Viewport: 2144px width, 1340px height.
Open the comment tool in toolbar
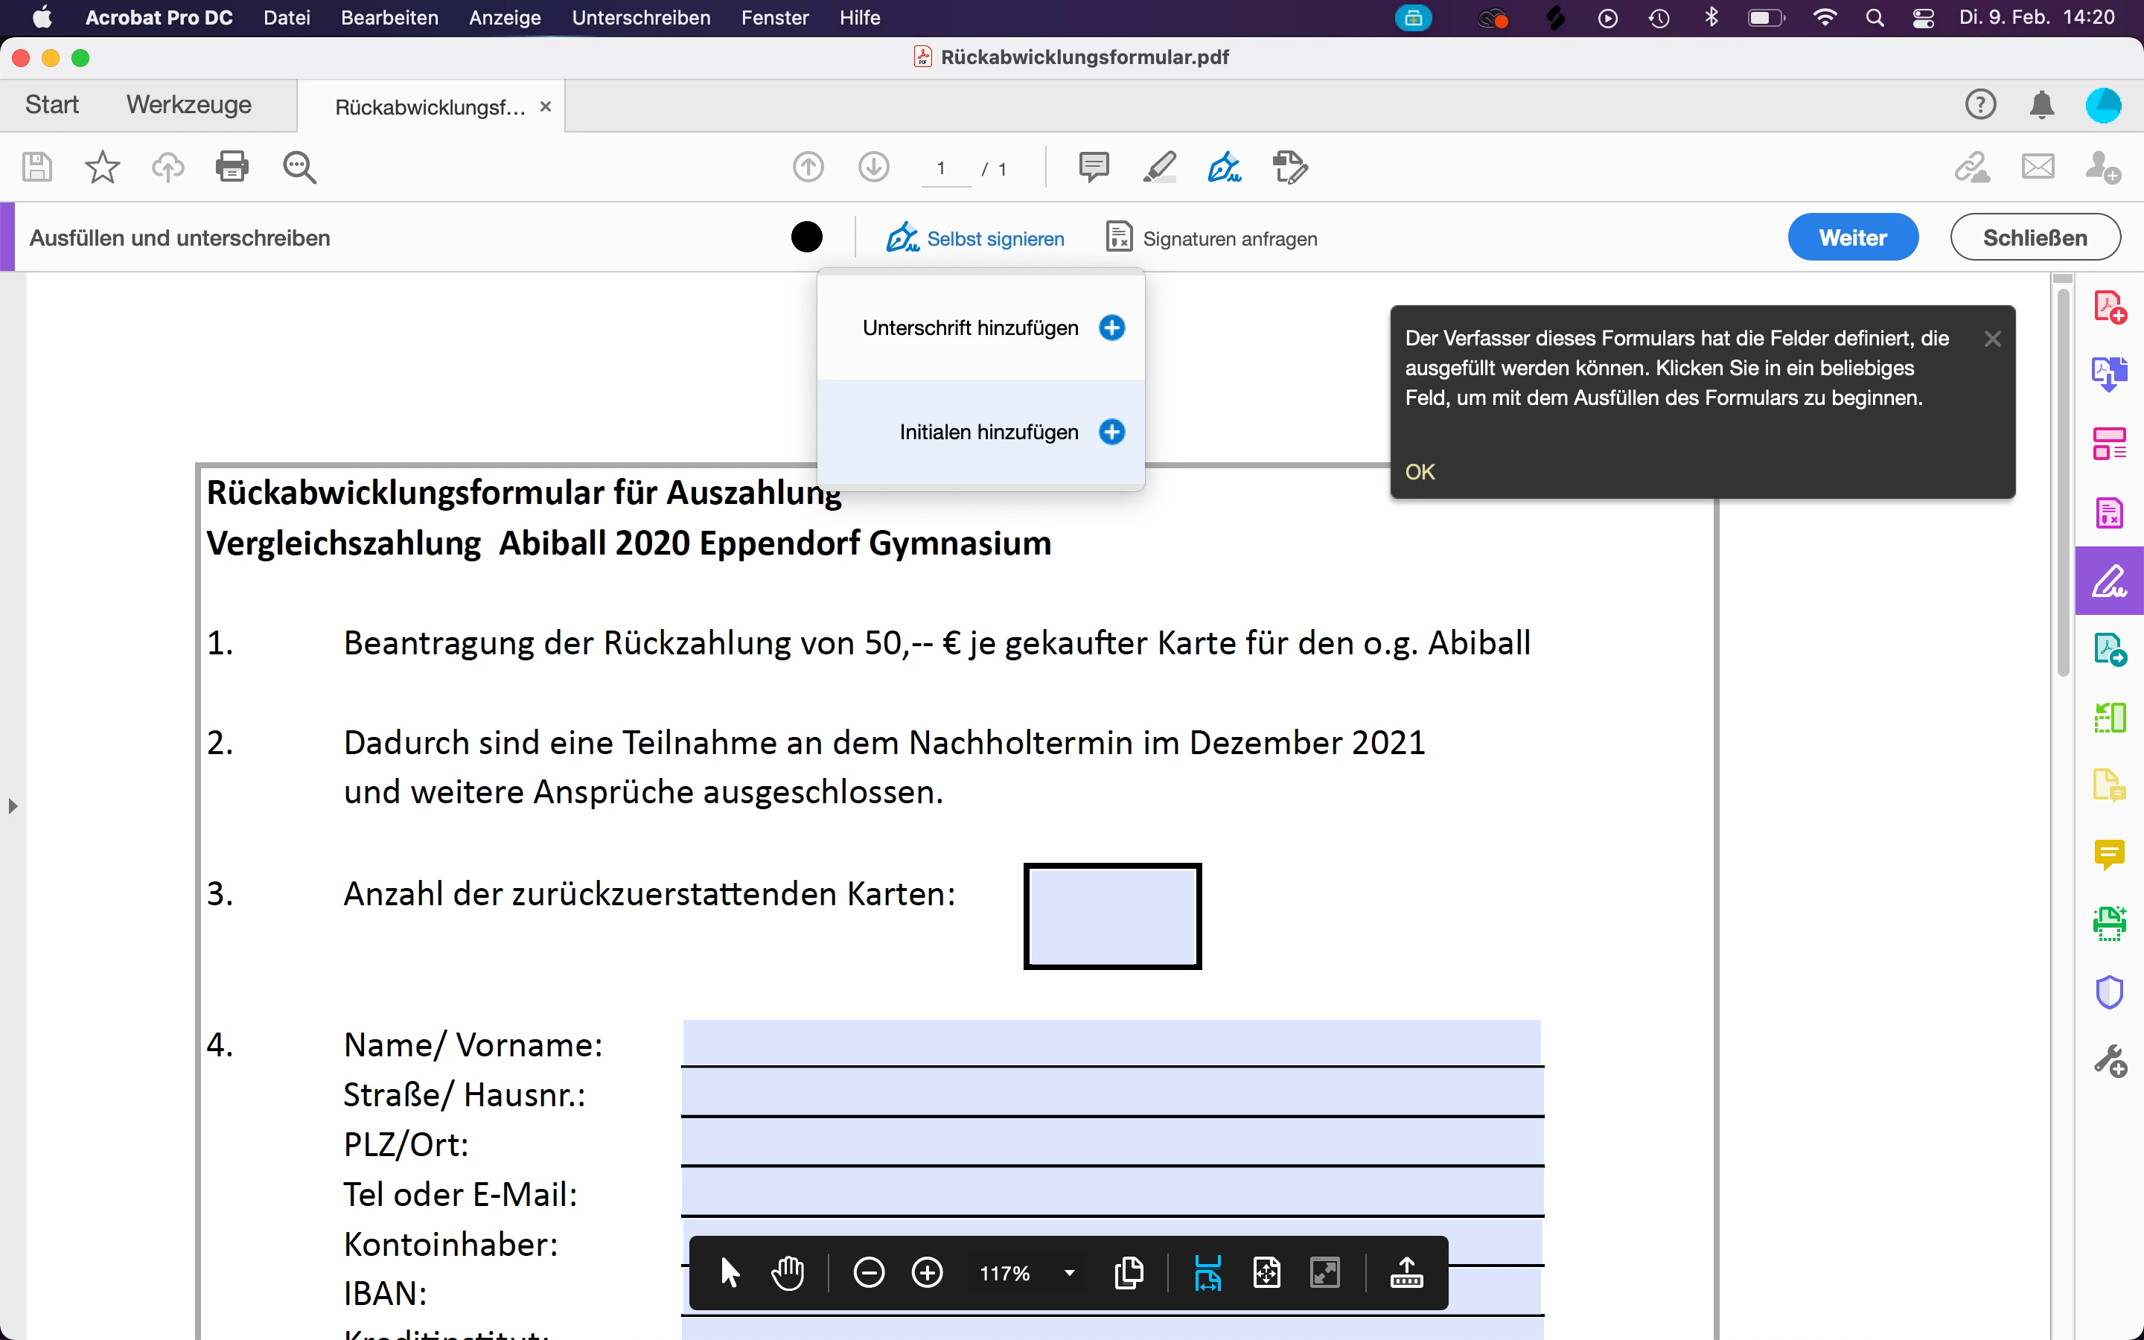[x=1094, y=167]
